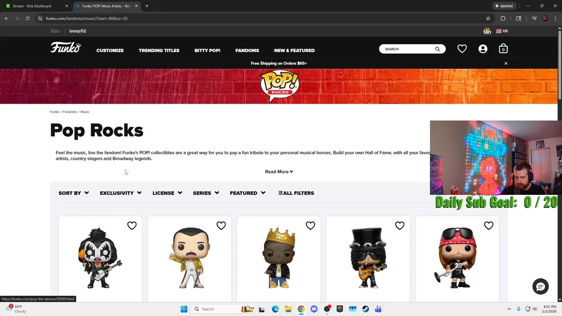This screenshot has height=316, width=562.
Task: Open Microsoft Edge from the taskbar
Action: pyautogui.click(x=275, y=309)
